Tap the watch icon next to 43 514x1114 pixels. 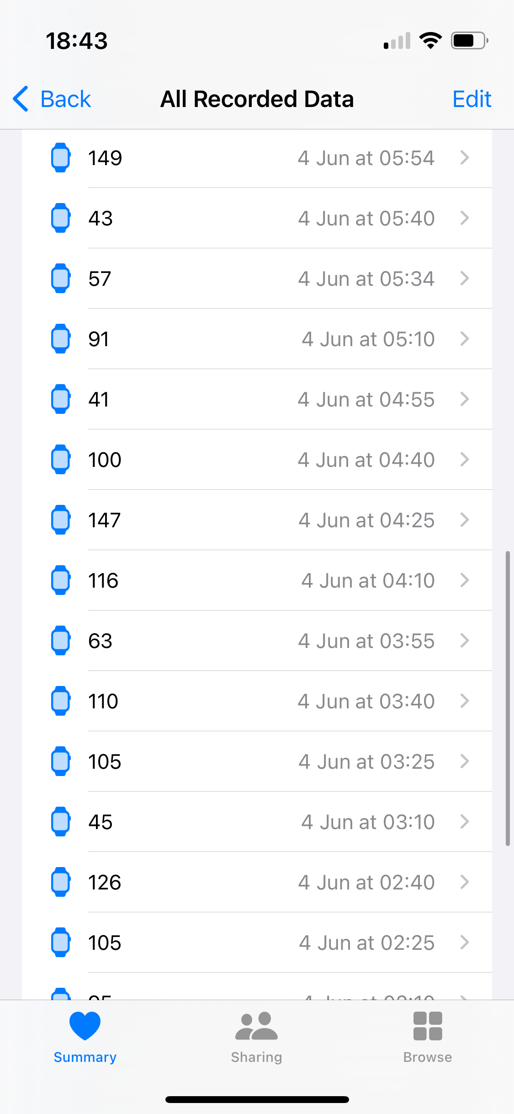60,218
